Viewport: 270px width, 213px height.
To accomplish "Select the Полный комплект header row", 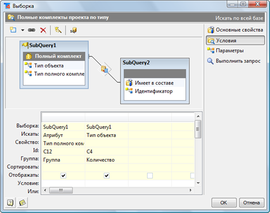I will (x=54, y=56).
